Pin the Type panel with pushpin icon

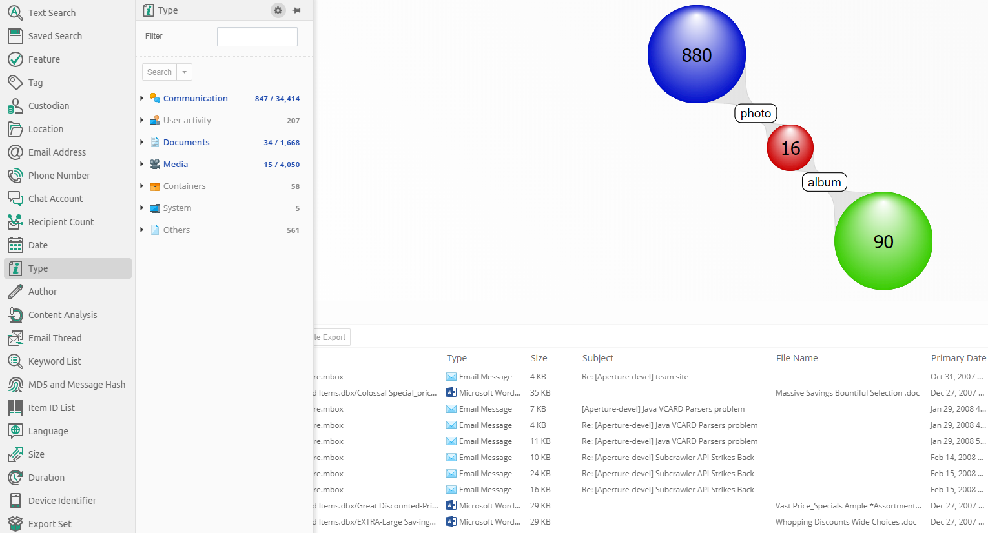click(x=297, y=10)
